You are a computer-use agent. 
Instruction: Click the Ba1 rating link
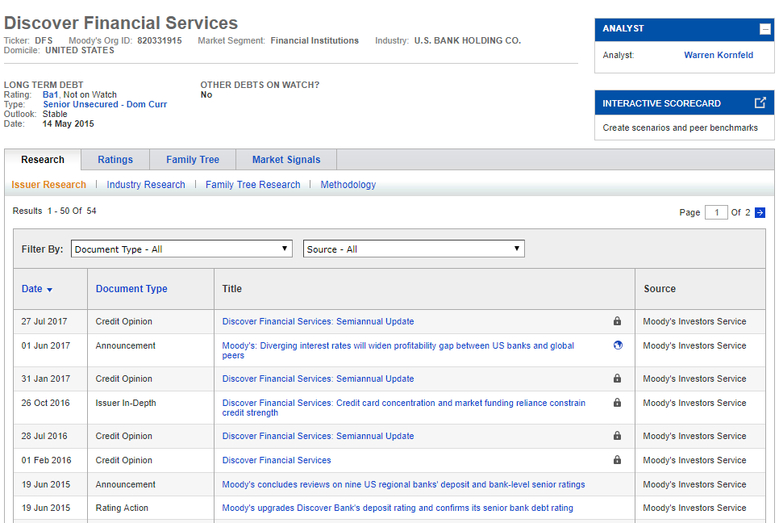pyautogui.click(x=51, y=95)
